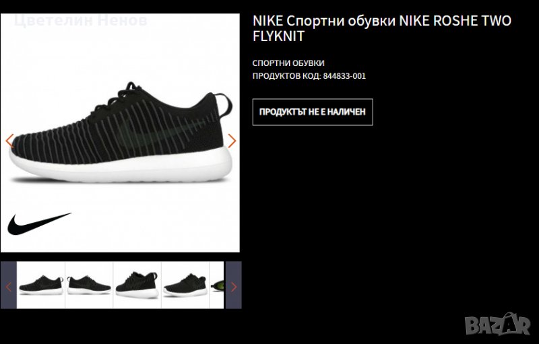This screenshot has width=539, height=344.
Task: Select the first shoe thumbnail
Action: point(41,285)
